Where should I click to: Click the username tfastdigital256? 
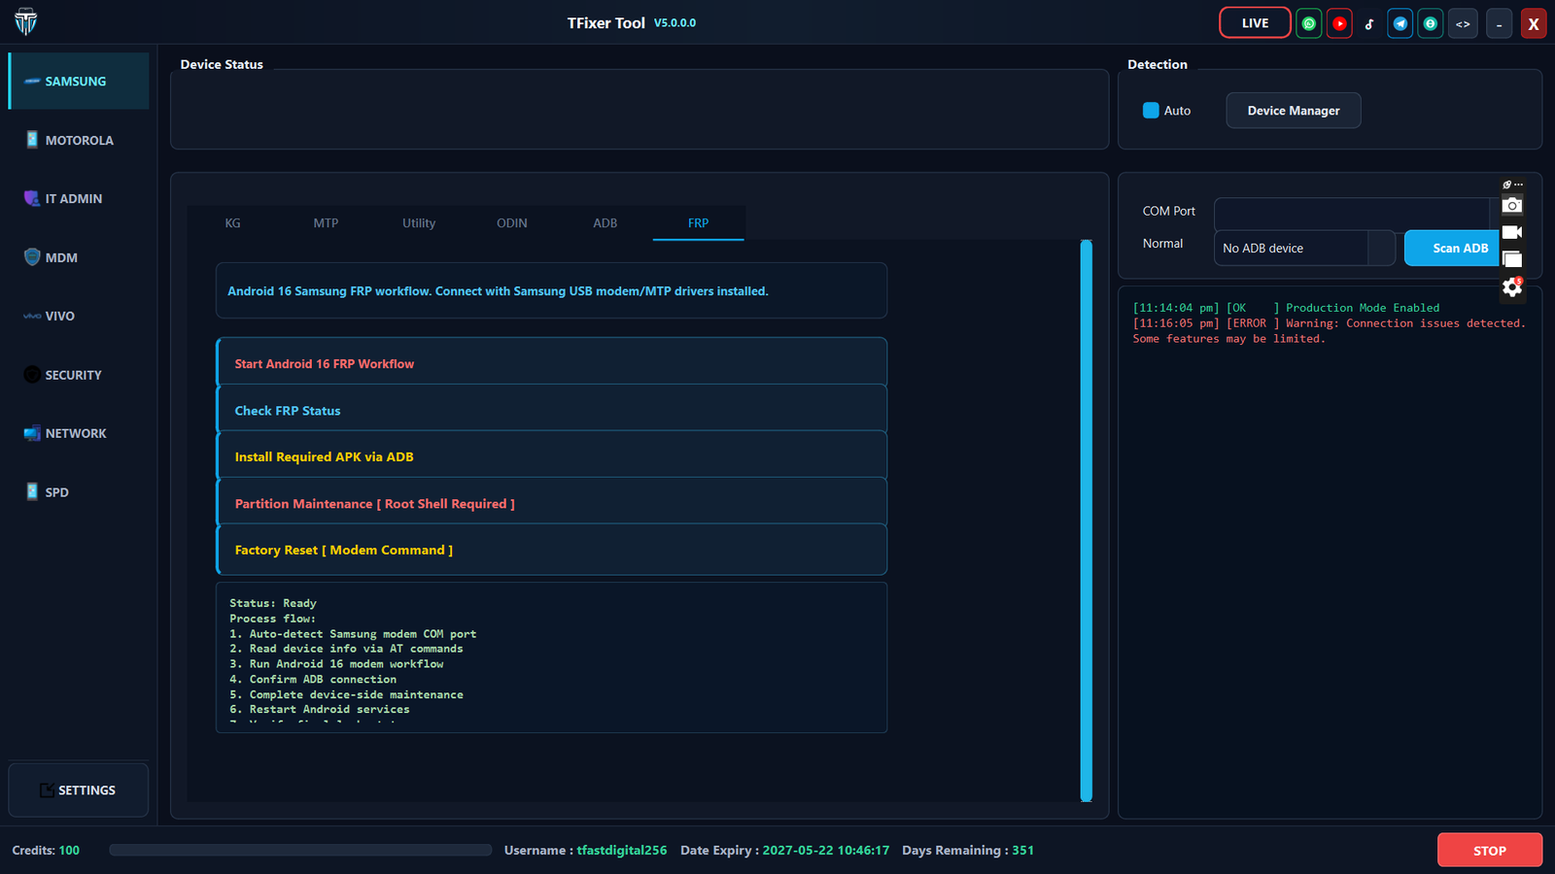[x=622, y=850]
